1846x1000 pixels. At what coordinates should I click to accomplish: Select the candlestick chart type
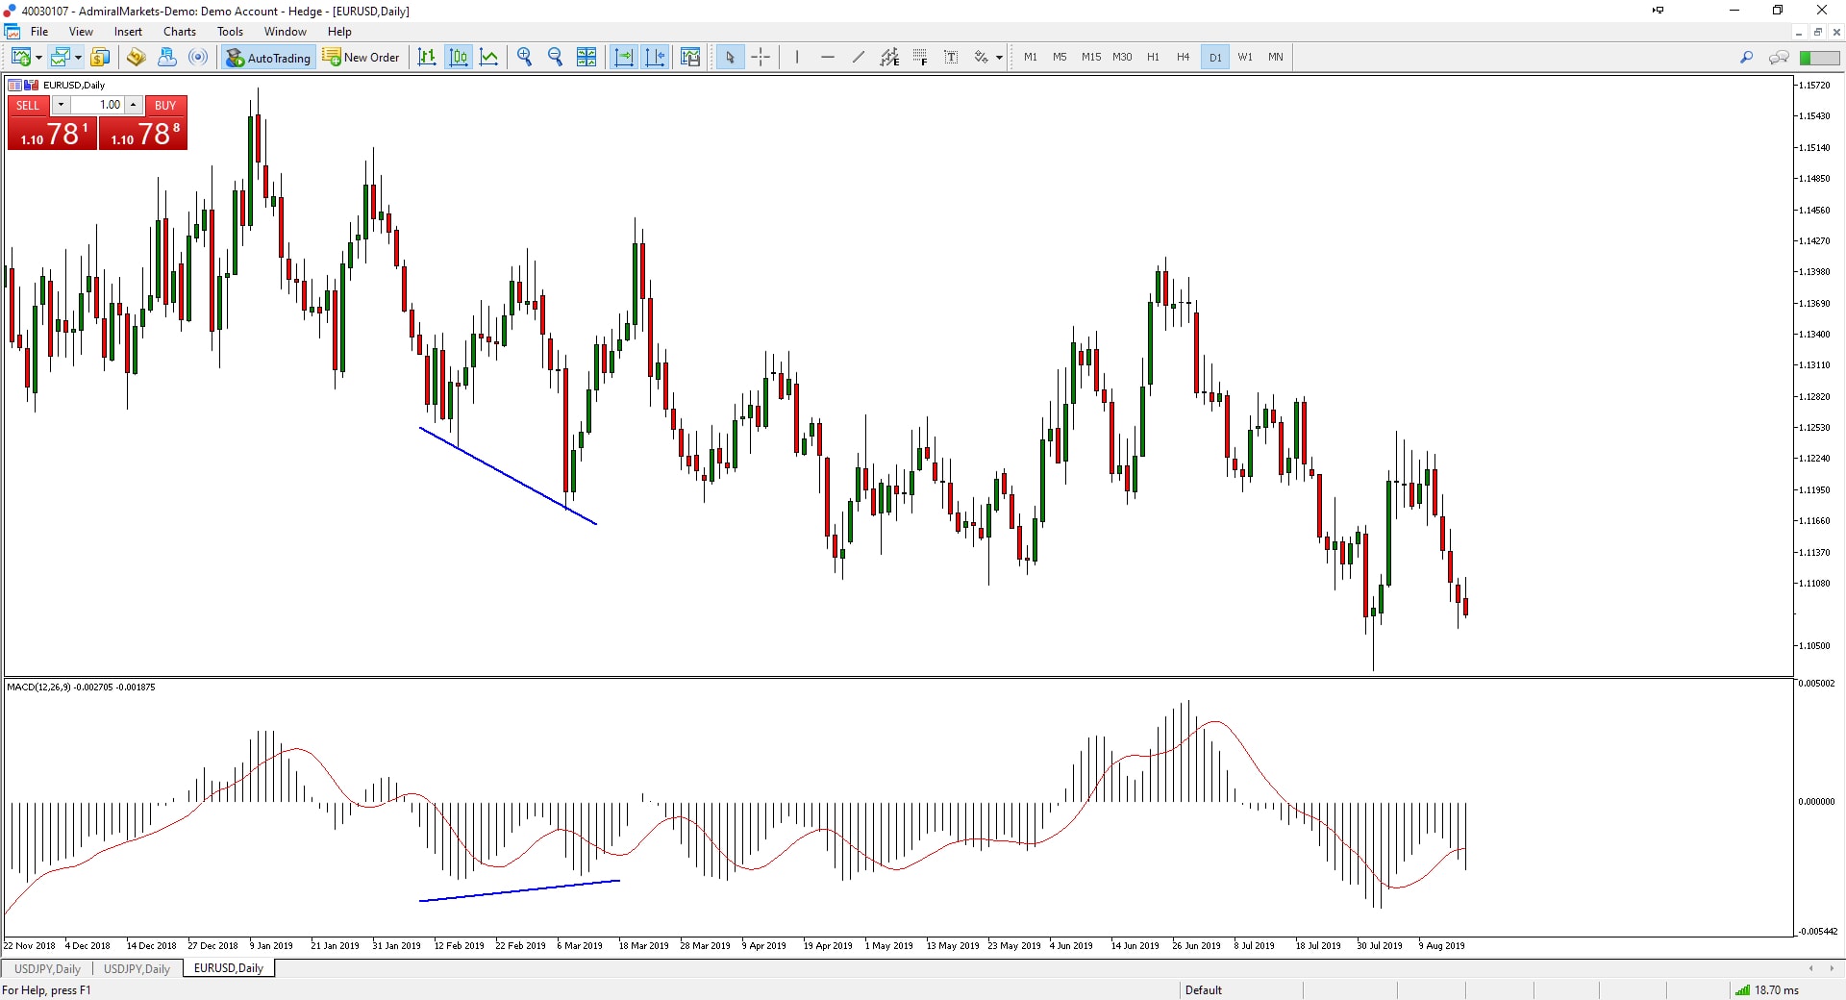458,57
